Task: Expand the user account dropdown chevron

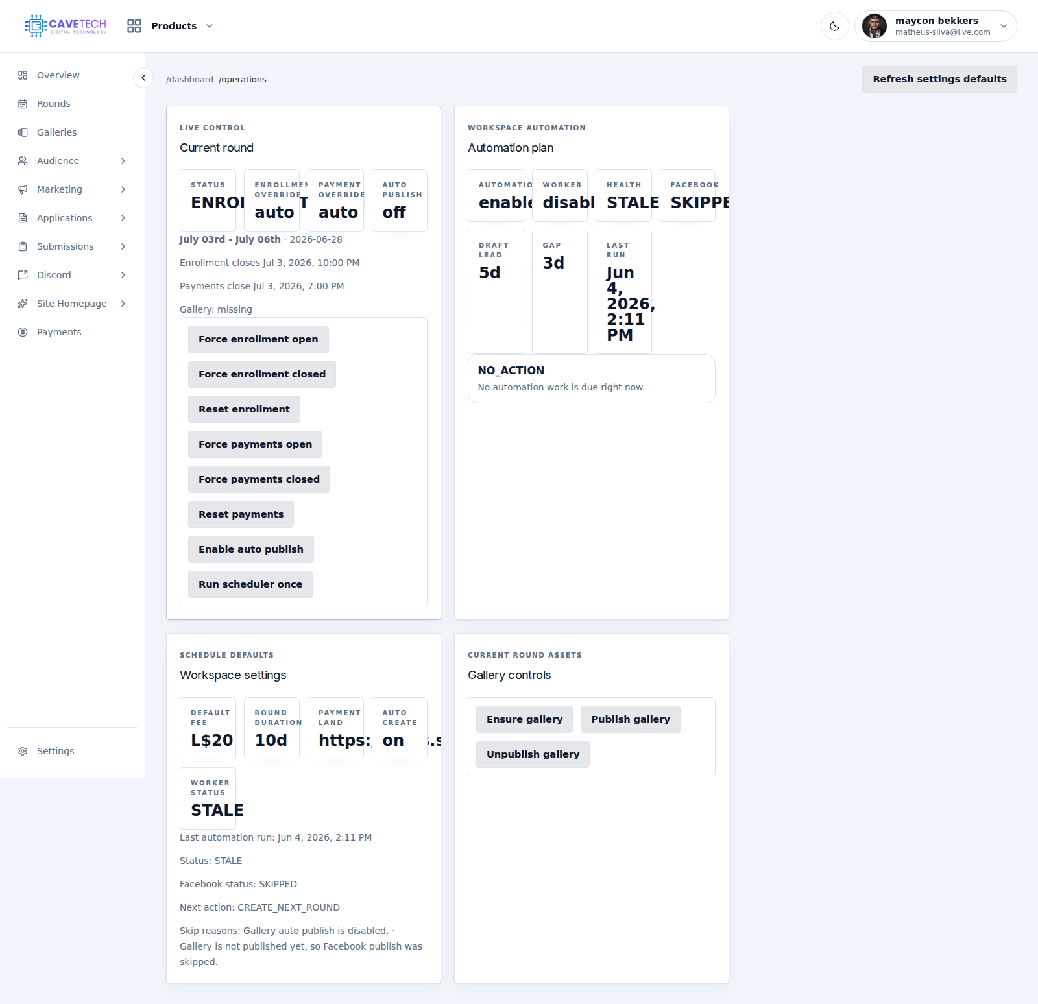Action: (x=1004, y=26)
